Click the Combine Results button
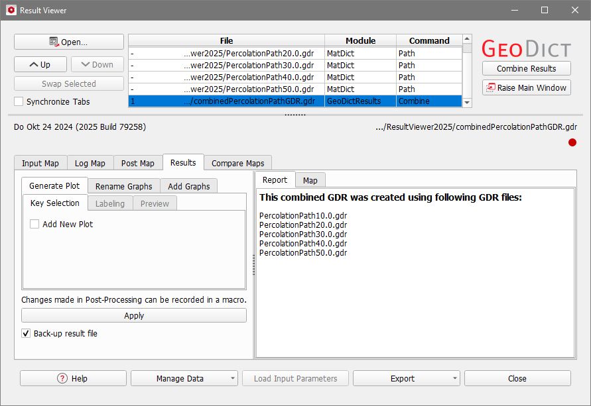The image size is (591, 406). [526, 68]
